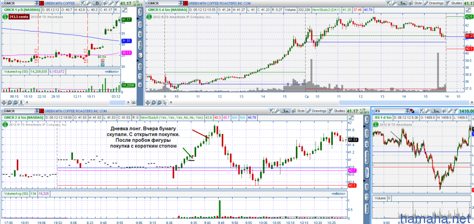Click second magnifier icon under top-left daily chart
This screenshot has width=474, height=224.
coord(10,102)
